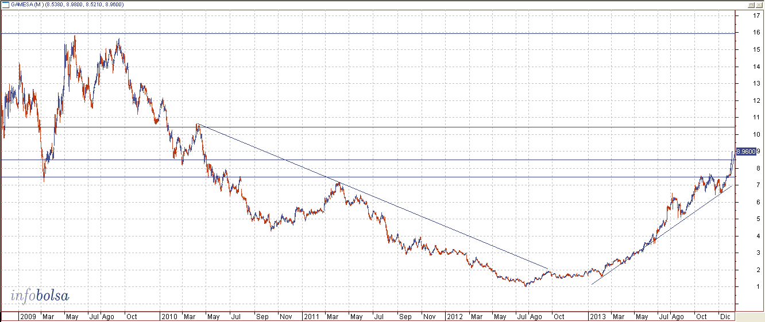Click the Dic label on the time axis

coord(725,316)
